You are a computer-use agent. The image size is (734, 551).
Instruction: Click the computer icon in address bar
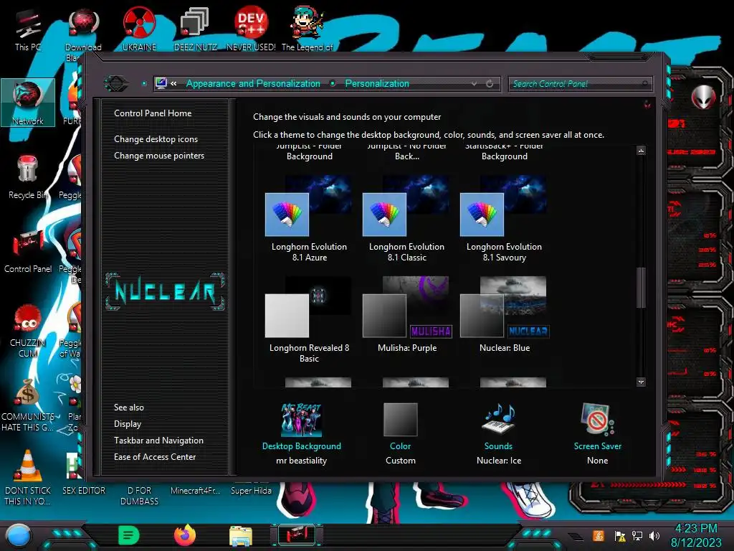tap(161, 83)
